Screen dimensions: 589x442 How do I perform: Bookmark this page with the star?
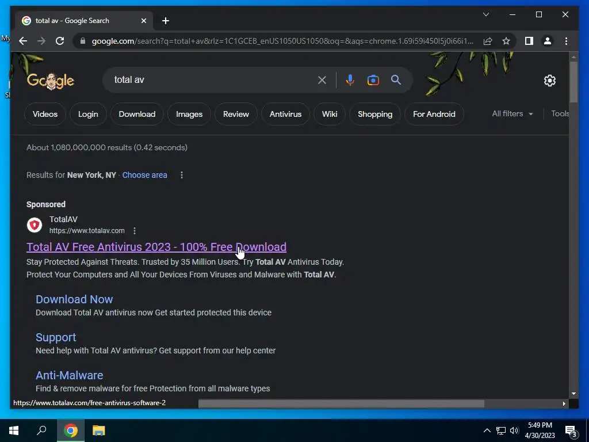(506, 41)
